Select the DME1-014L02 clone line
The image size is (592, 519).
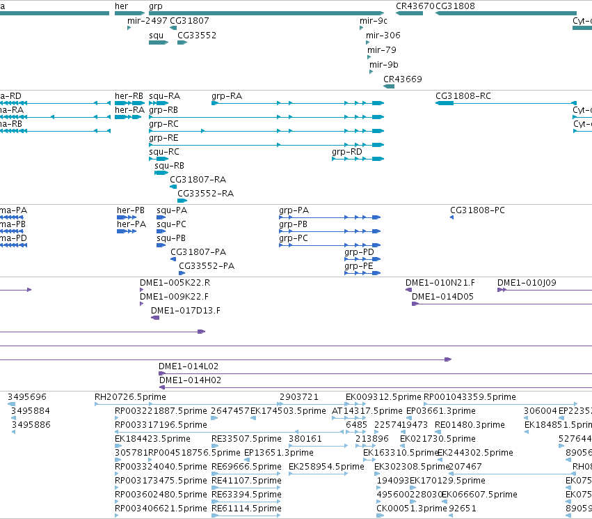point(375,373)
